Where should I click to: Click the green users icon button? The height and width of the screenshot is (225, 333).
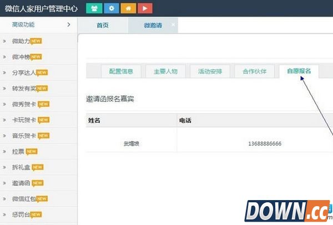tap(94, 8)
